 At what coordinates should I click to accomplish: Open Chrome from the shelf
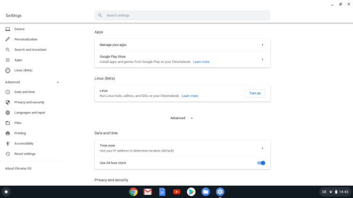pyautogui.click(x=133, y=192)
